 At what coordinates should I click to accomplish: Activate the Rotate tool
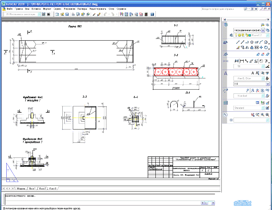[266, 47]
